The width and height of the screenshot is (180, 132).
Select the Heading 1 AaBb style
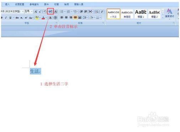[141, 14]
